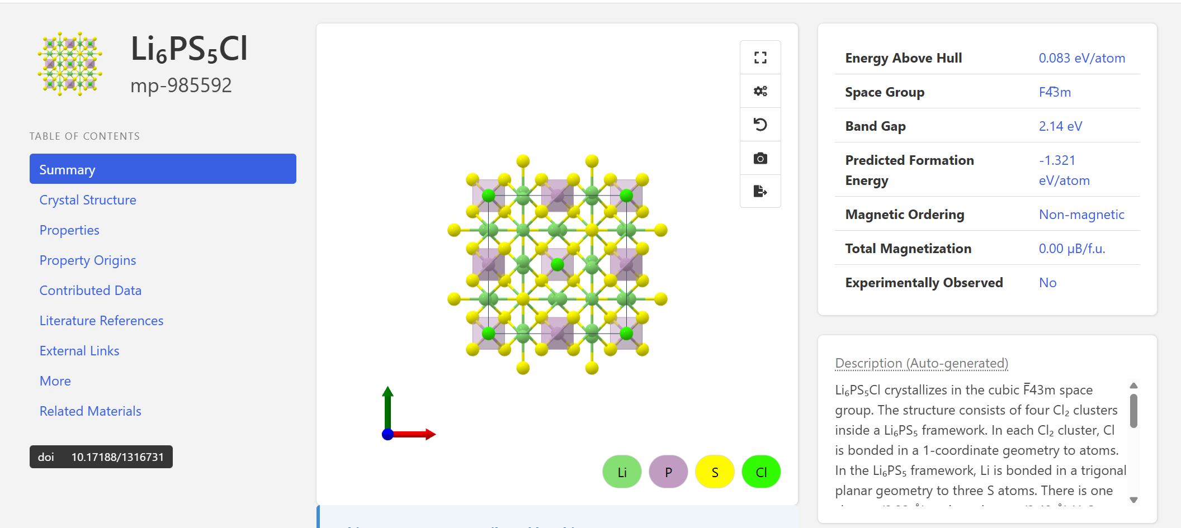Open the structure viewer settings gears

click(760, 91)
